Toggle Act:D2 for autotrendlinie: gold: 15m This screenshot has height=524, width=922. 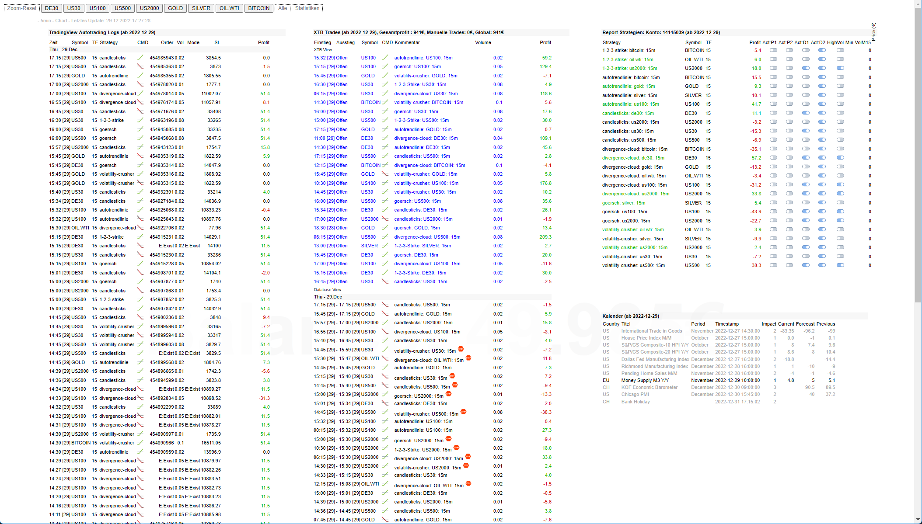822,86
